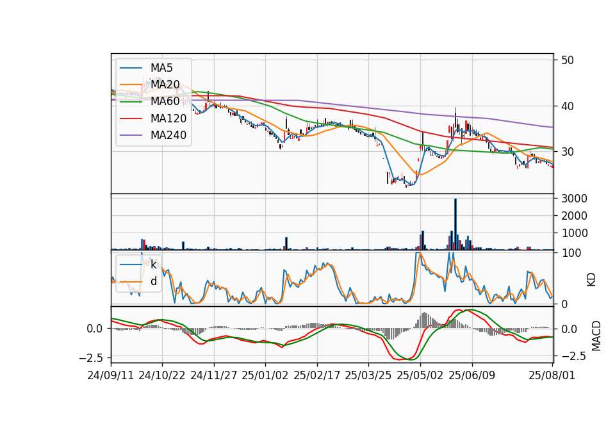Click the MA5 legend label

coord(161,68)
